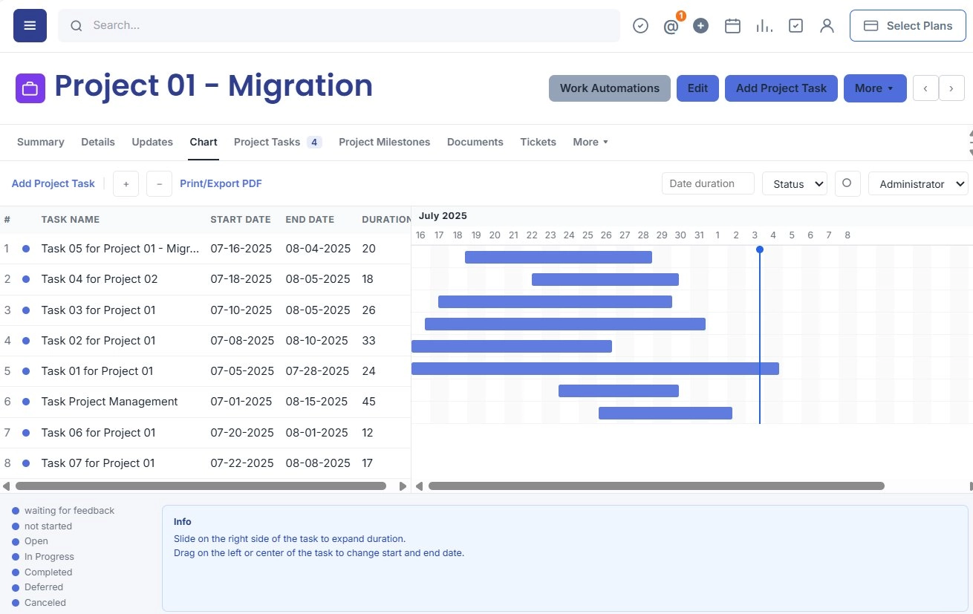Open the Project Tasks tab
Viewport: 973px width, 614px height.
278,142
